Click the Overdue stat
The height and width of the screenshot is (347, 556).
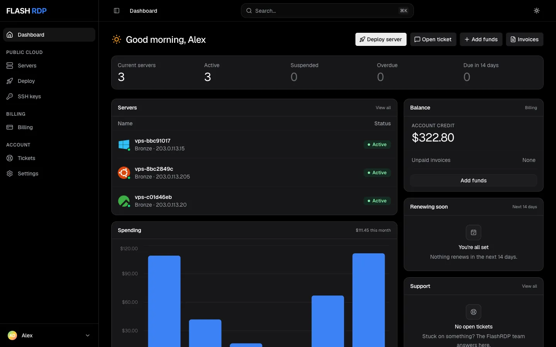(x=414, y=72)
